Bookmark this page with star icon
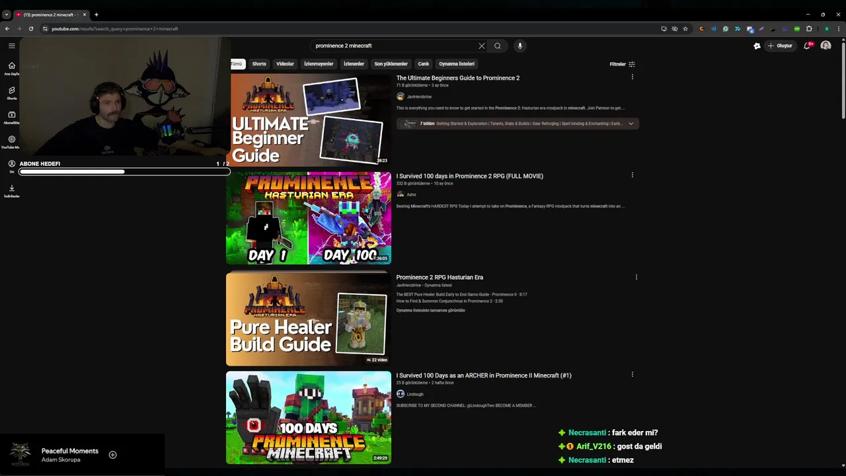Screen dimensions: 846x476 [x=685, y=28]
